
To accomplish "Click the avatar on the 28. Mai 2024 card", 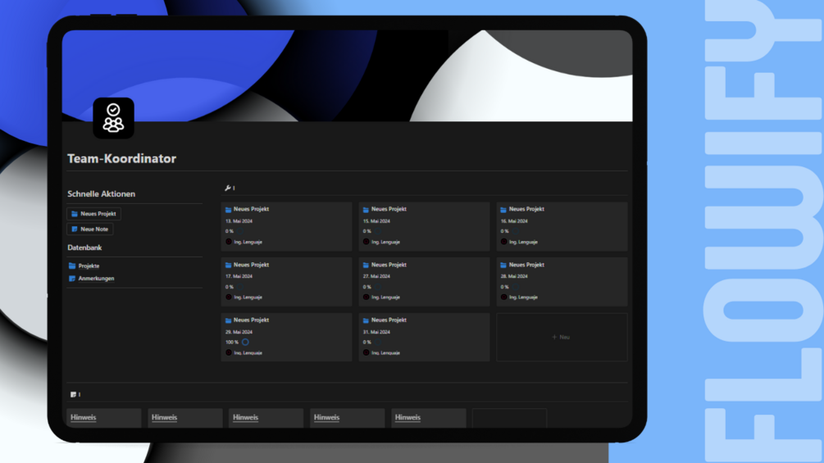I will click(504, 297).
